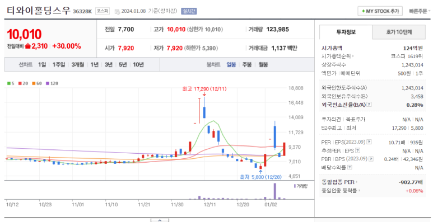Collapse the chart panel with the bottom chevron
This screenshot has height=222, width=433.
tap(160, 220)
